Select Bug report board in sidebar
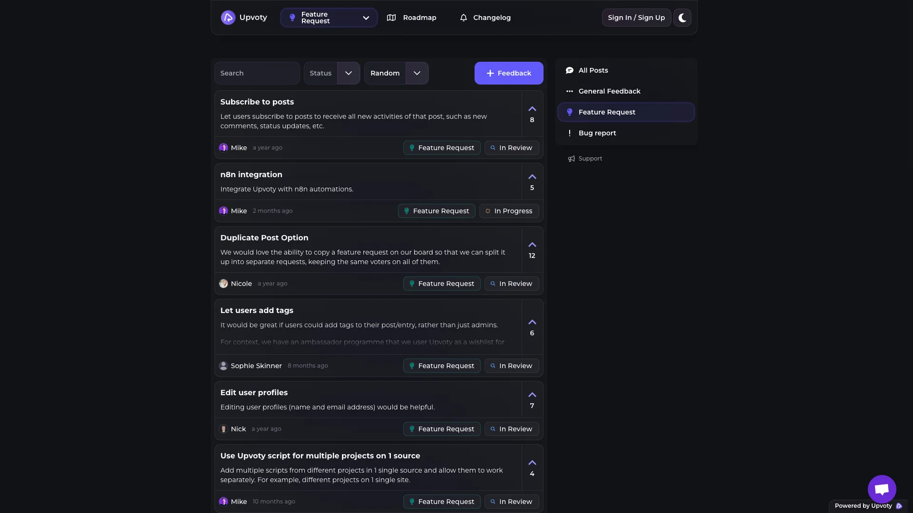 (597, 133)
